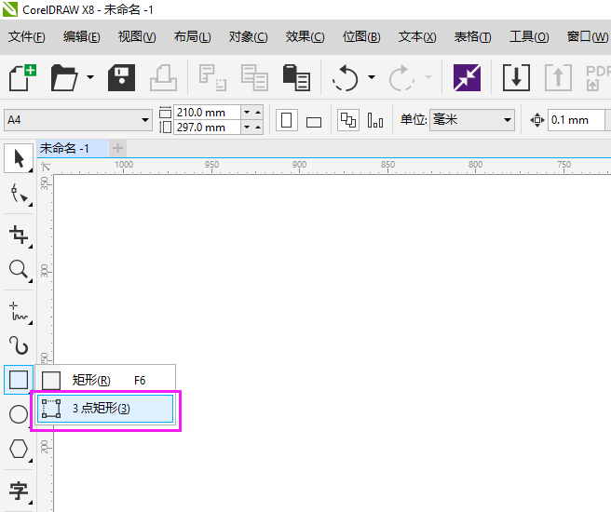Expand the Open folder dropdown arrow

click(x=90, y=77)
